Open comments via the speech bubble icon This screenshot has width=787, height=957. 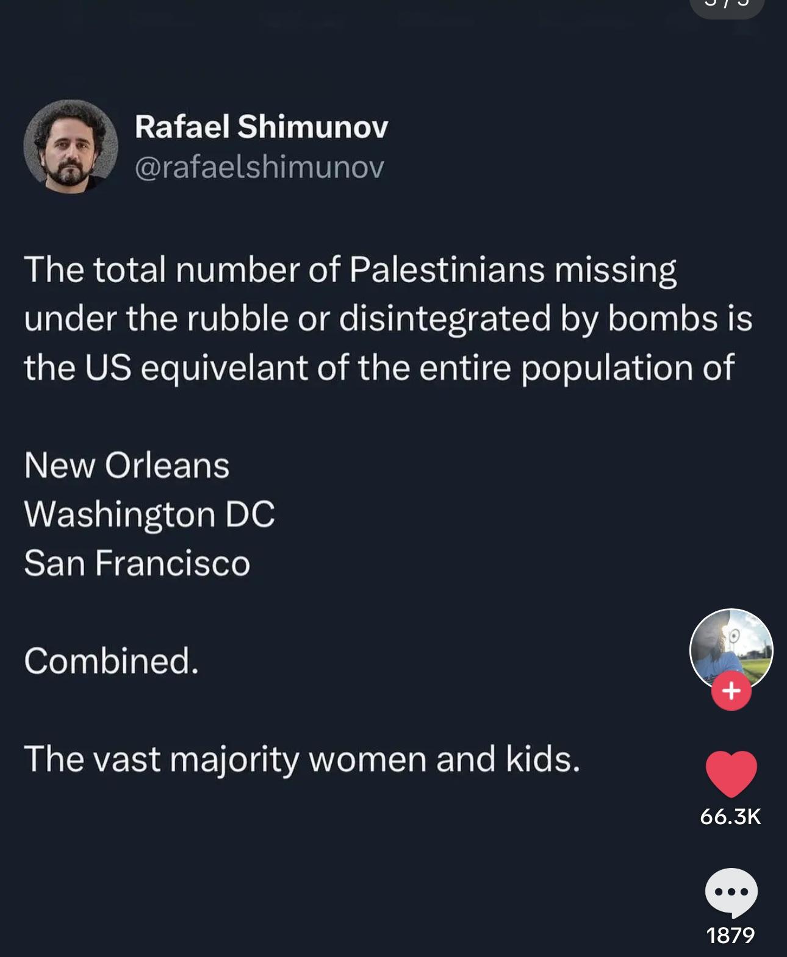(x=731, y=892)
